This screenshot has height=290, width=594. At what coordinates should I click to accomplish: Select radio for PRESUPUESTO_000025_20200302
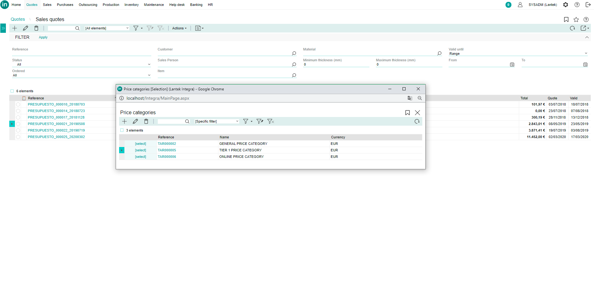click(x=18, y=137)
